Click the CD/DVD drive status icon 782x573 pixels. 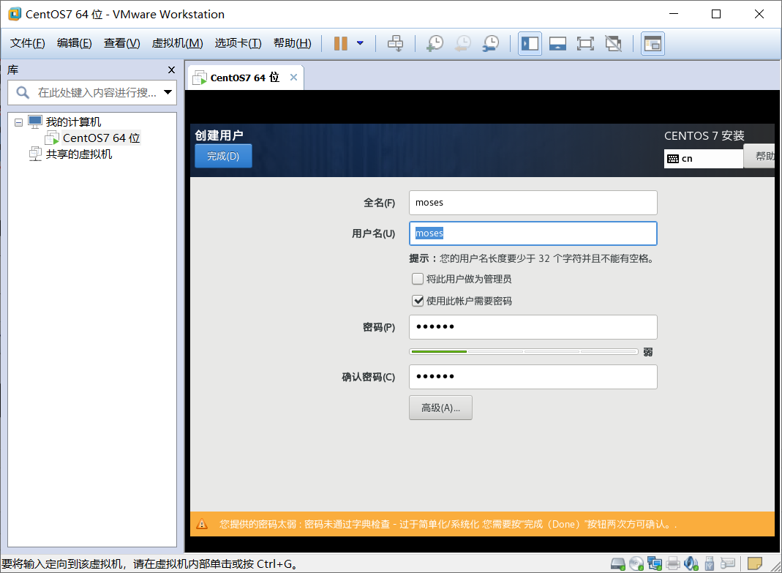[x=636, y=563]
